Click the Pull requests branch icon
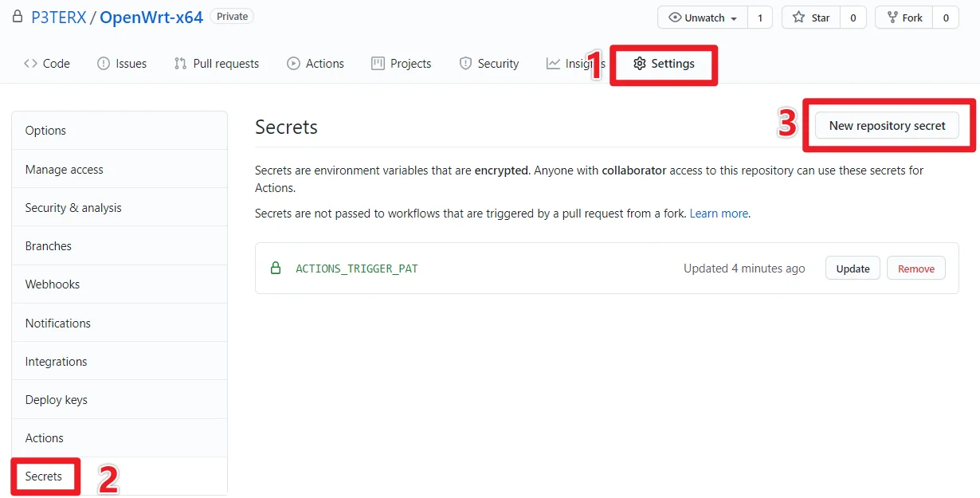 pos(180,64)
